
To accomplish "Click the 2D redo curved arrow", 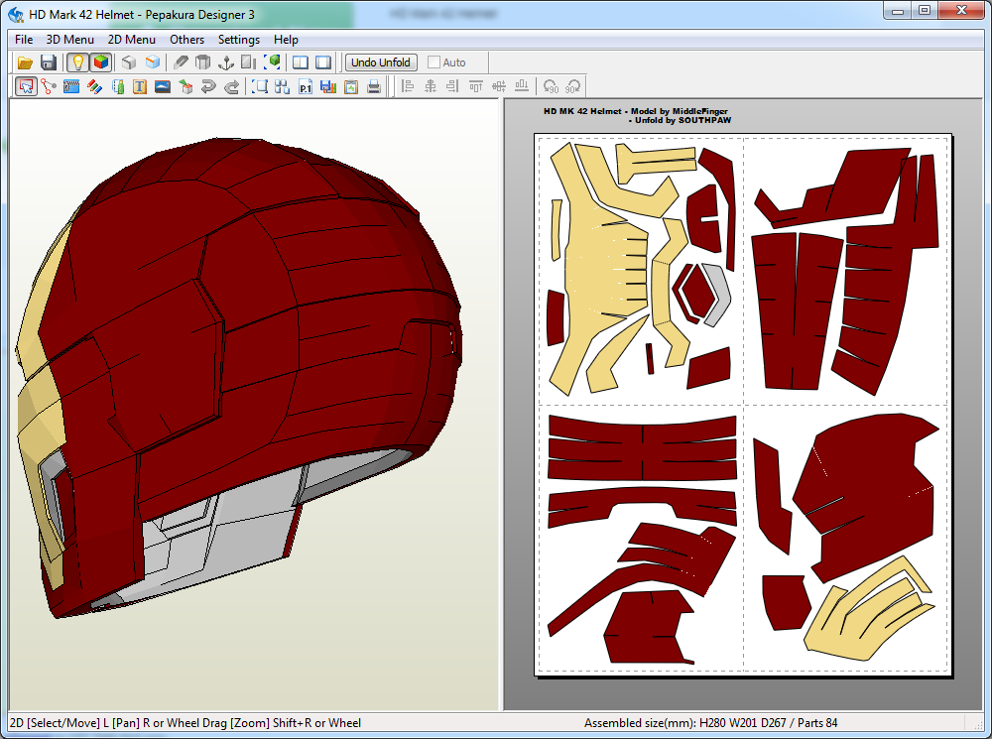I will tap(231, 86).
